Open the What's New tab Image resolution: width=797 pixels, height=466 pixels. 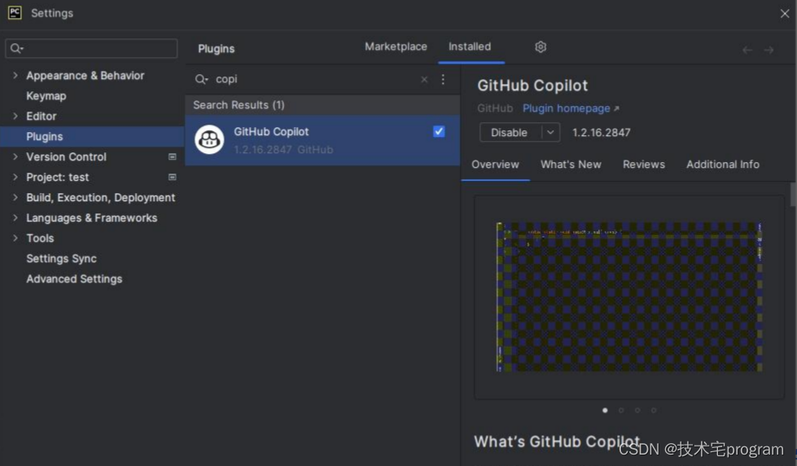[571, 165]
